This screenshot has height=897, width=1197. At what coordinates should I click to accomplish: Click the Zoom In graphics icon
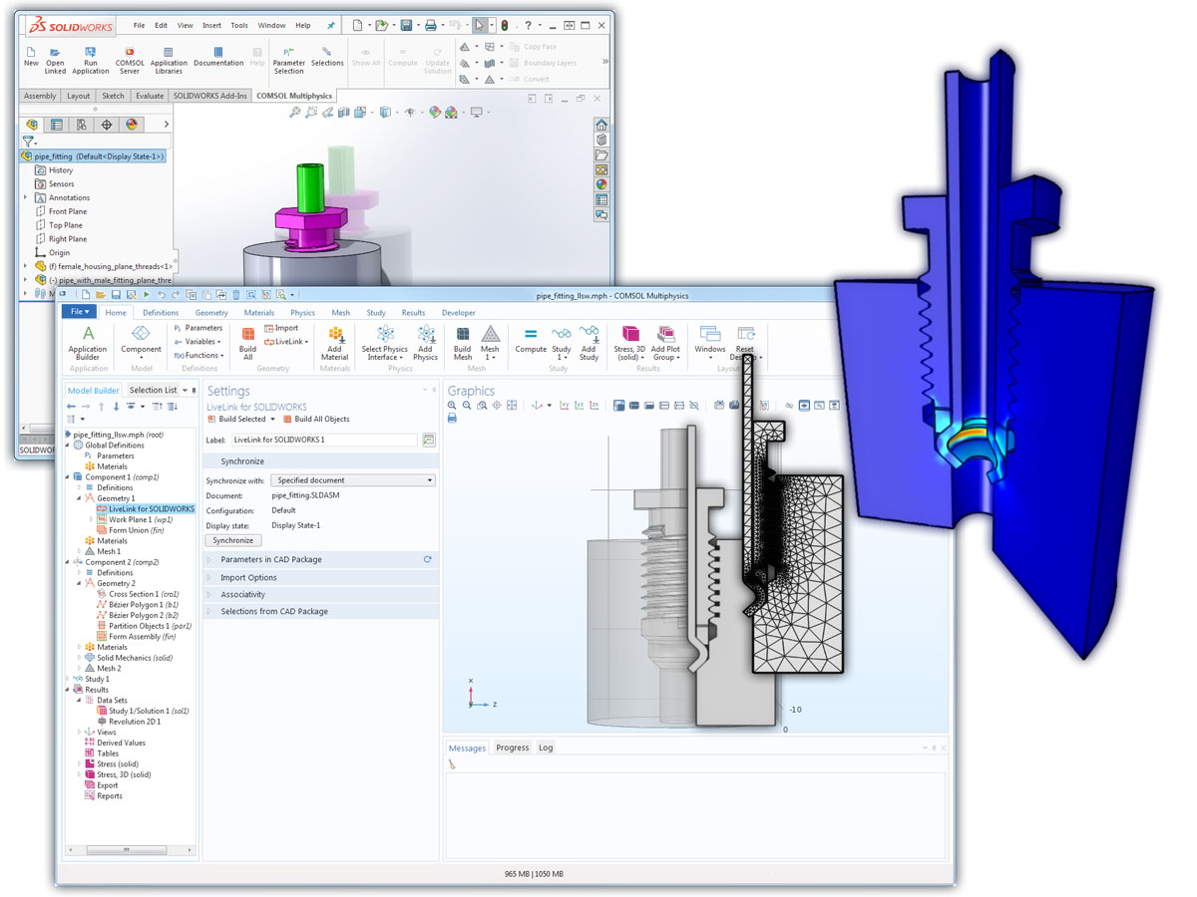point(452,406)
